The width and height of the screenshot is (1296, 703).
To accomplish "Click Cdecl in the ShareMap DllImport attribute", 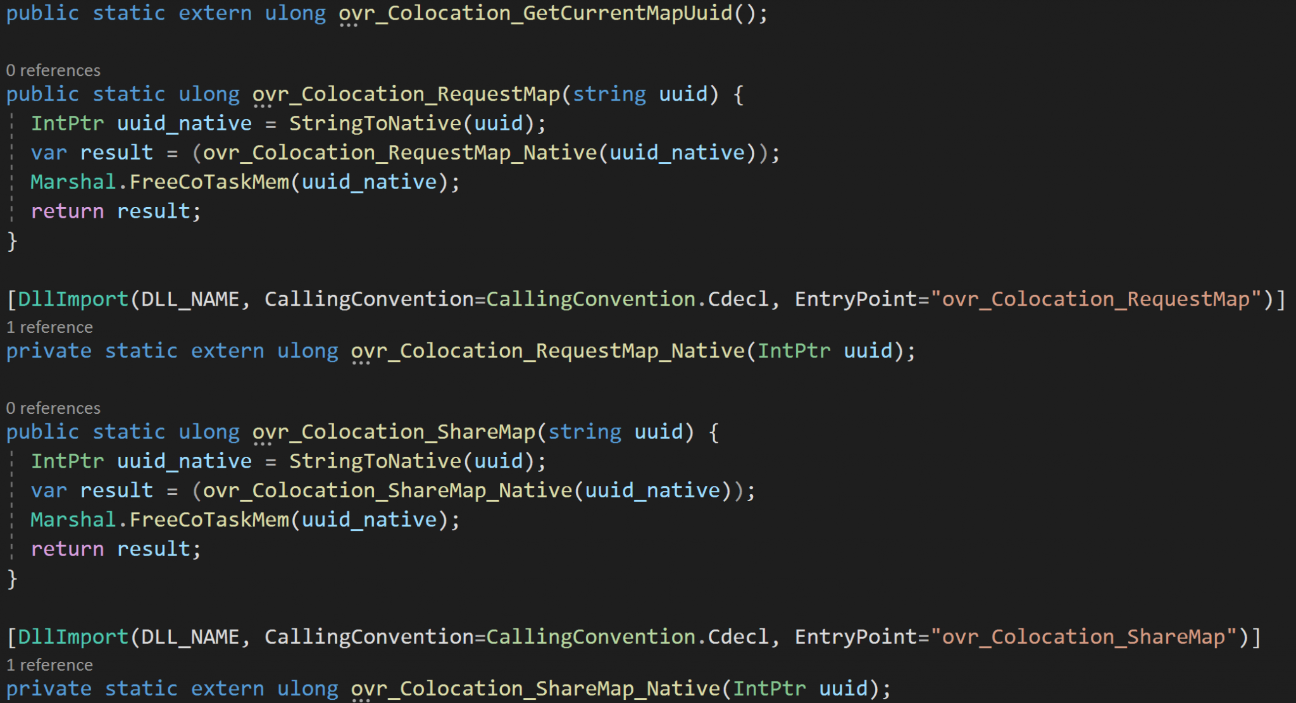I will (x=738, y=637).
